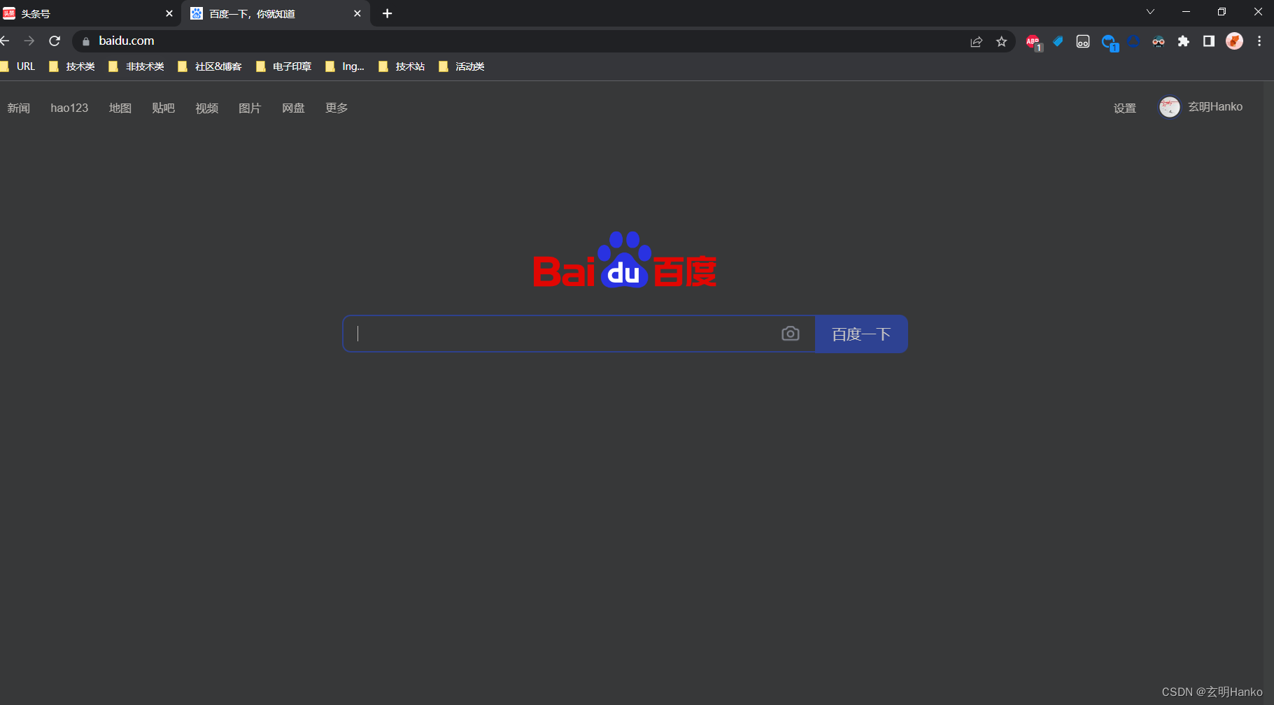The width and height of the screenshot is (1274, 705).
Task: Open the three-dot Chrome menu
Action: coord(1260,41)
